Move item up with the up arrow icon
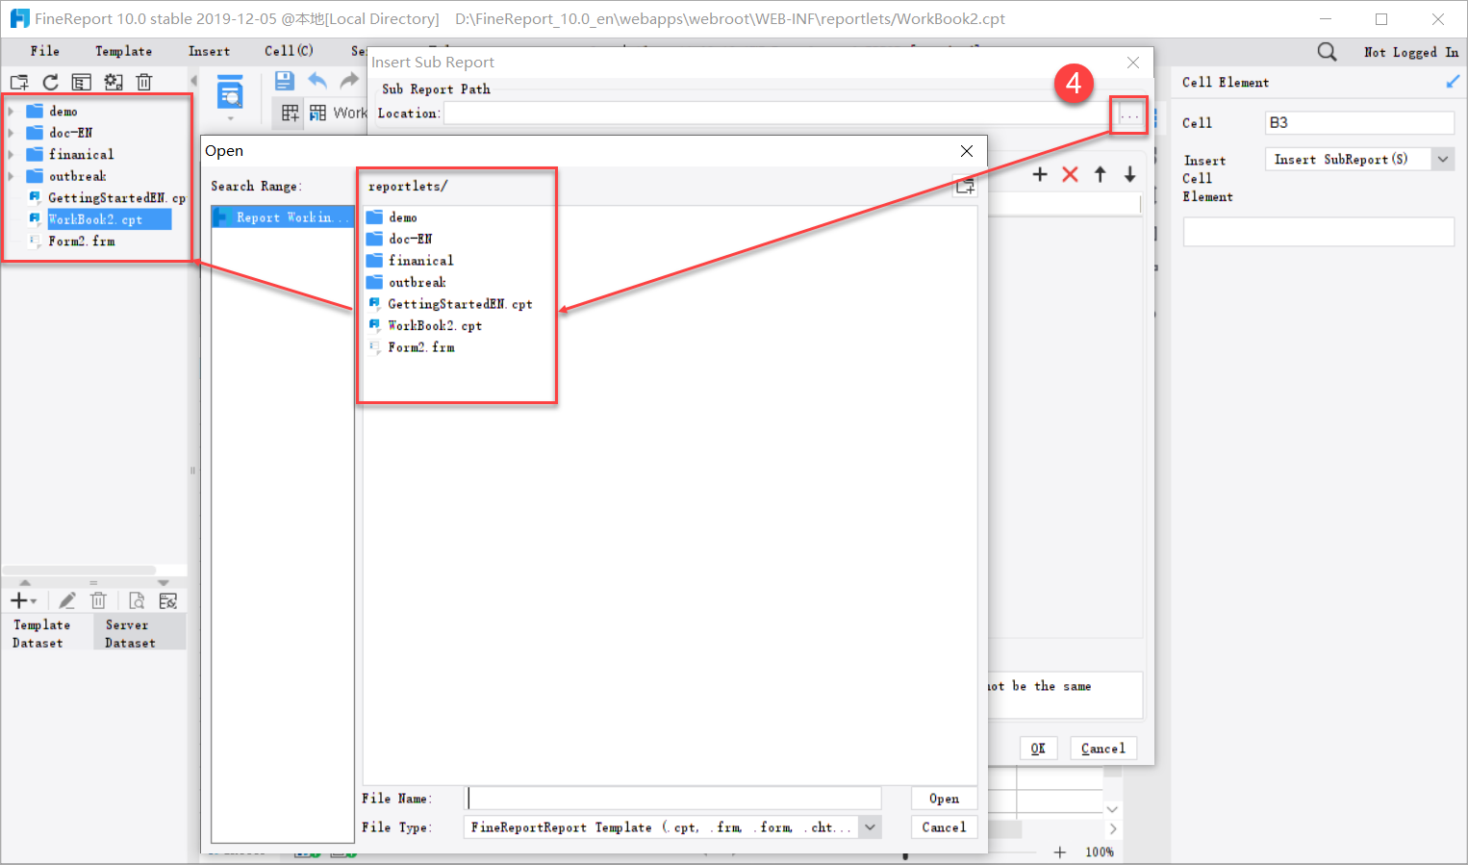Screen dimensions: 1468x865 coord(1100,174)
